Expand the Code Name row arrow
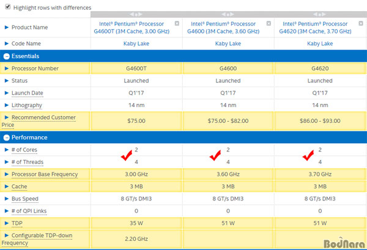 [7, 43]
